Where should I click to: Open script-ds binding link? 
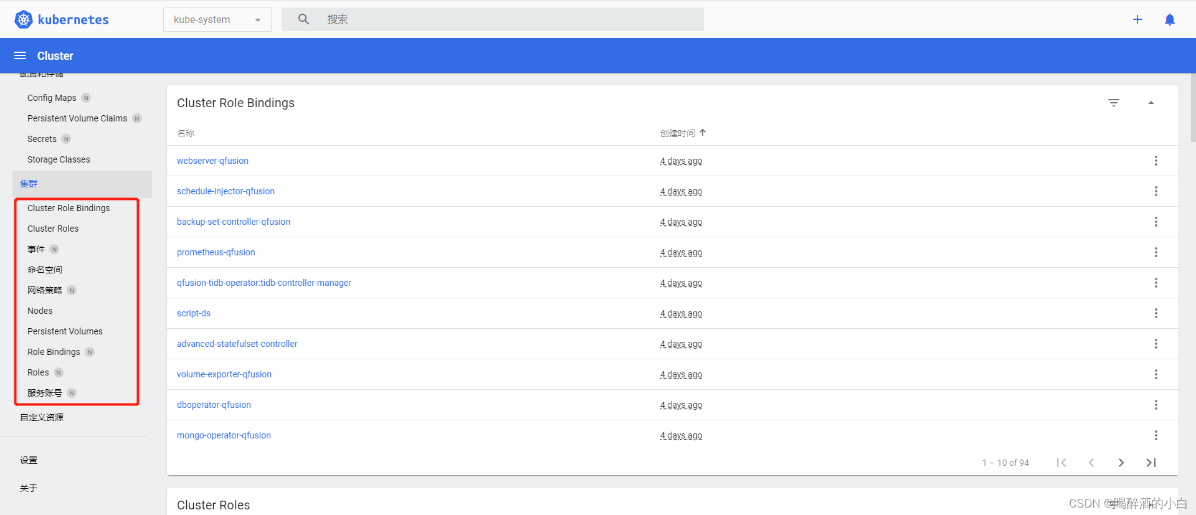click(x=194, y=313)
